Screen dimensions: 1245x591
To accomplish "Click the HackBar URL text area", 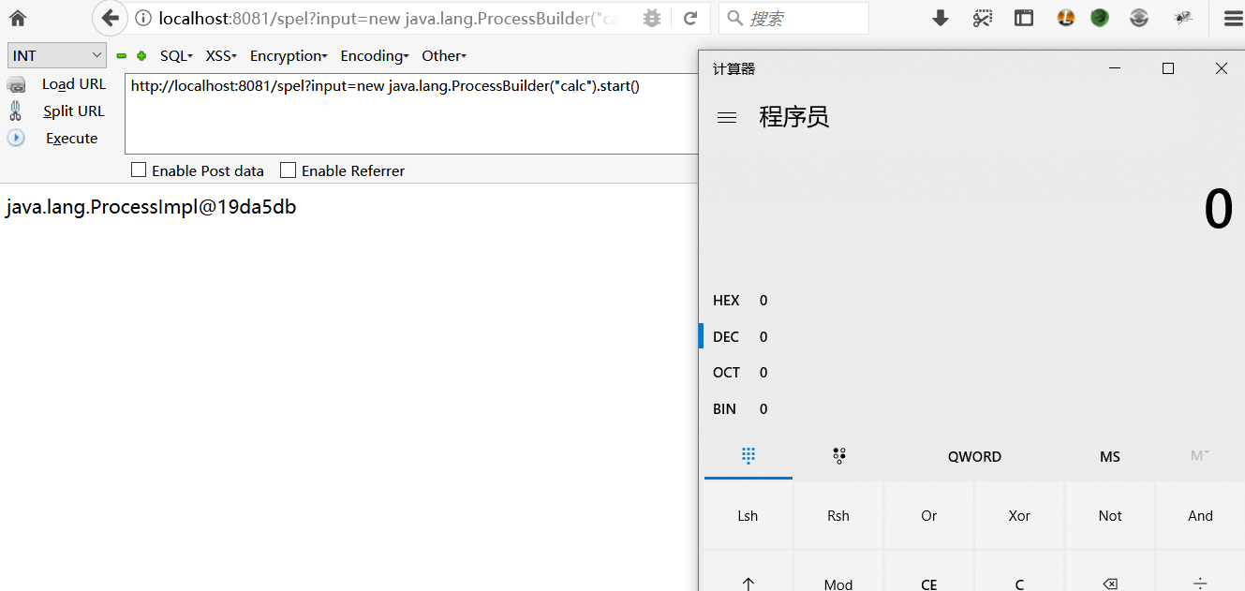I will (x=411, y=113).
